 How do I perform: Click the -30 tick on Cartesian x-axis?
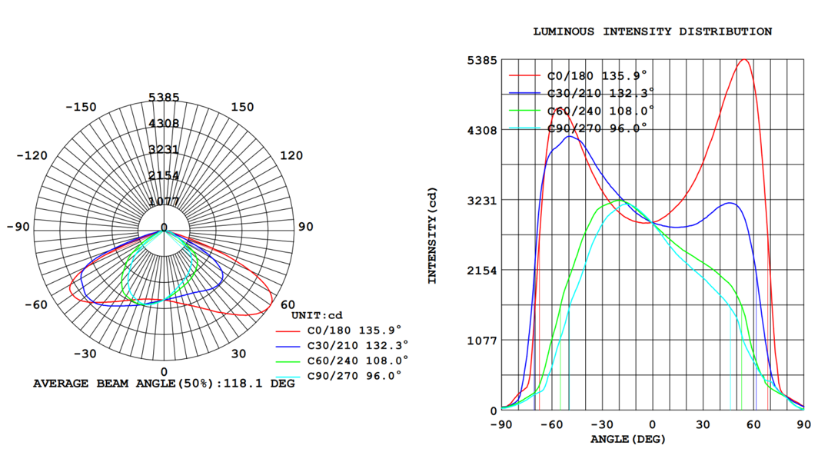[602, 425]
